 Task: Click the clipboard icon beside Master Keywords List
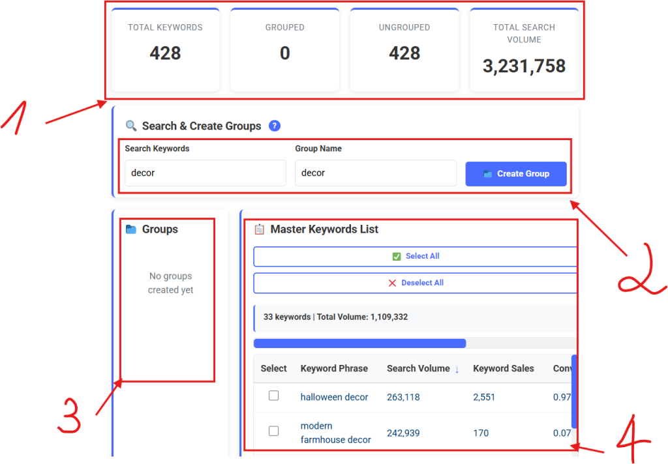click(260, 229)
